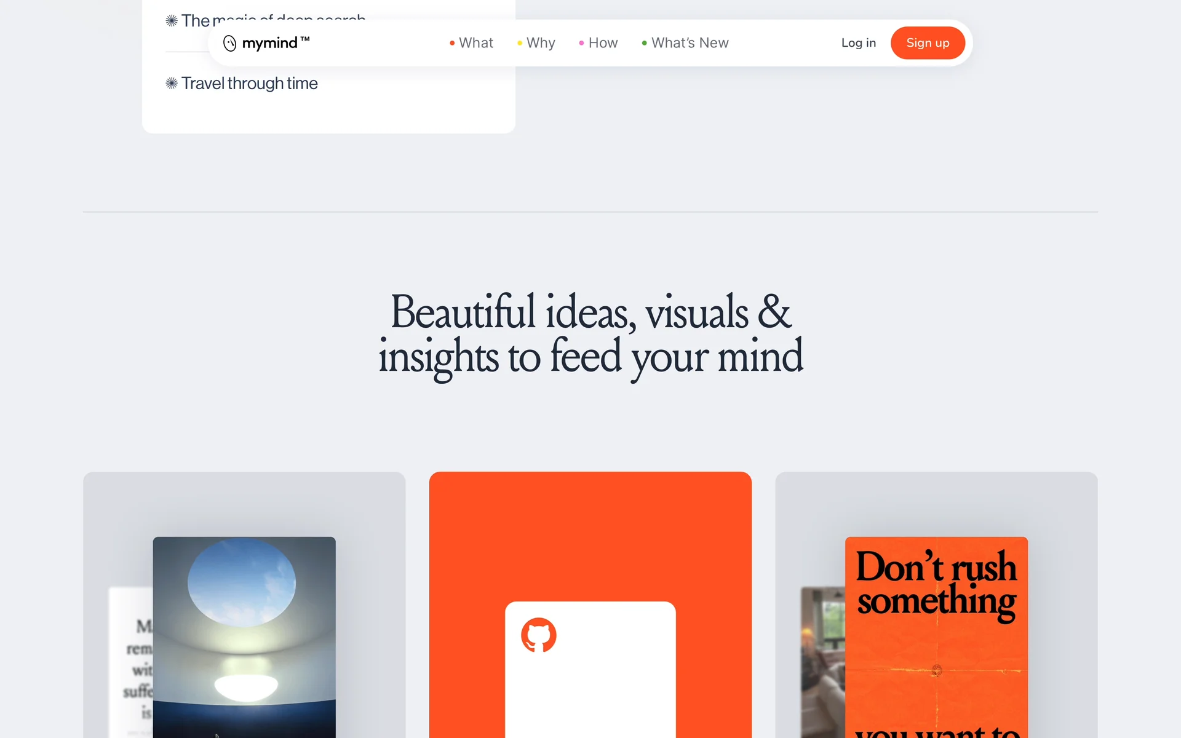Screen dimensions: 1181x738
Task: Open the Why navigation item
Action: tap(541, 43)
